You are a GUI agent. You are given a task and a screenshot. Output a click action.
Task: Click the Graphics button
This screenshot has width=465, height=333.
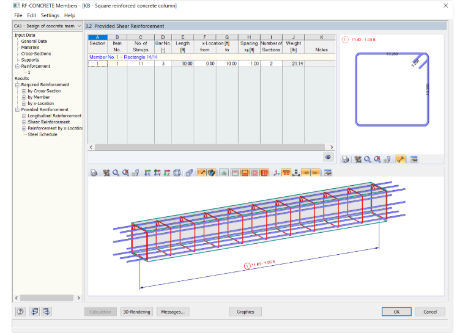[x=245, y=312]
